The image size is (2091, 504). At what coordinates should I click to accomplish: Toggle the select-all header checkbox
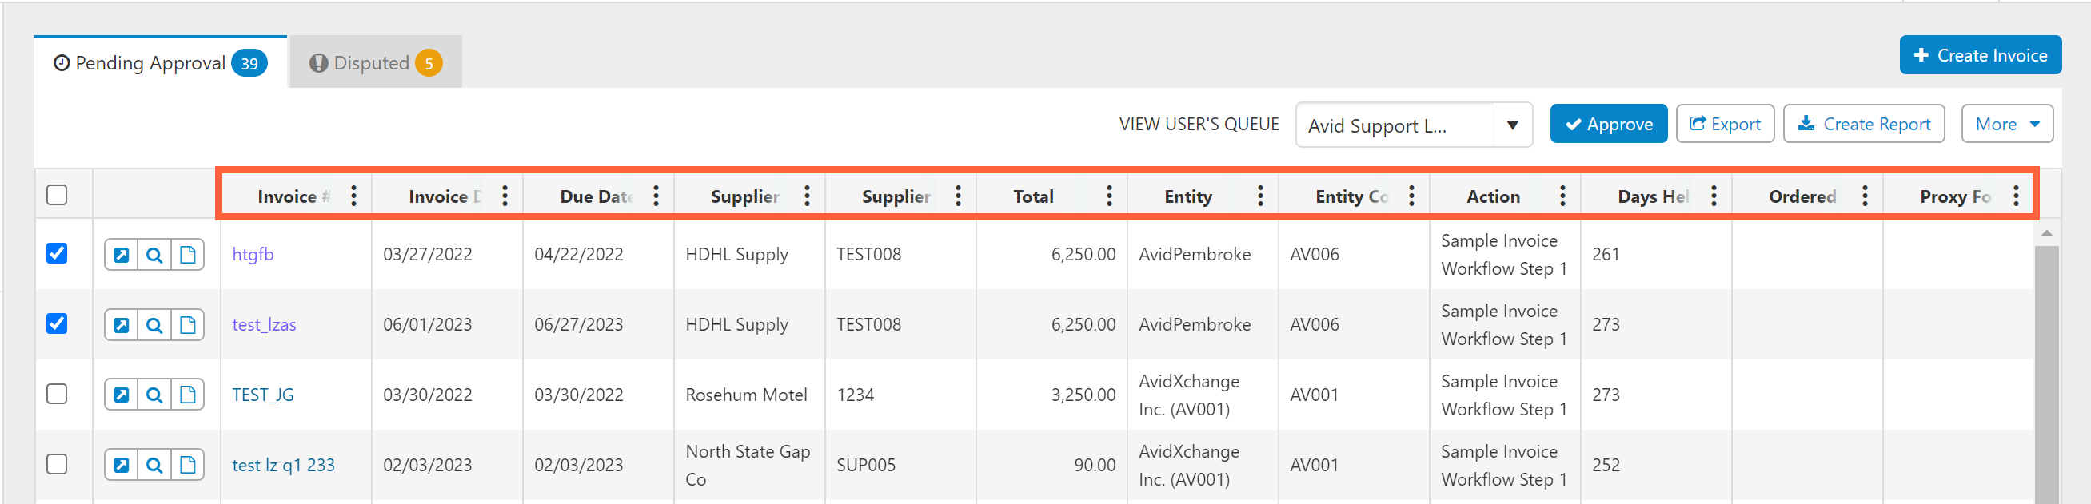click(x=57, y=195)
